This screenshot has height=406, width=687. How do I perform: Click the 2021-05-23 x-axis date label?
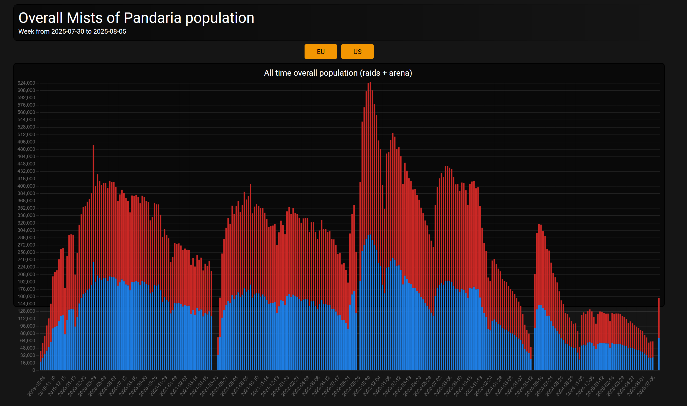click(210, 386)
